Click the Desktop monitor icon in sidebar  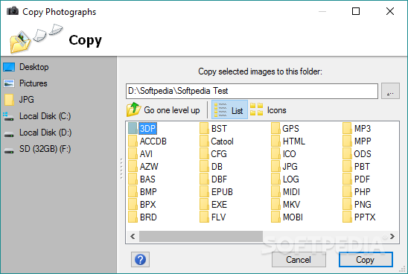pyautogui.click(x=9, y=67)
